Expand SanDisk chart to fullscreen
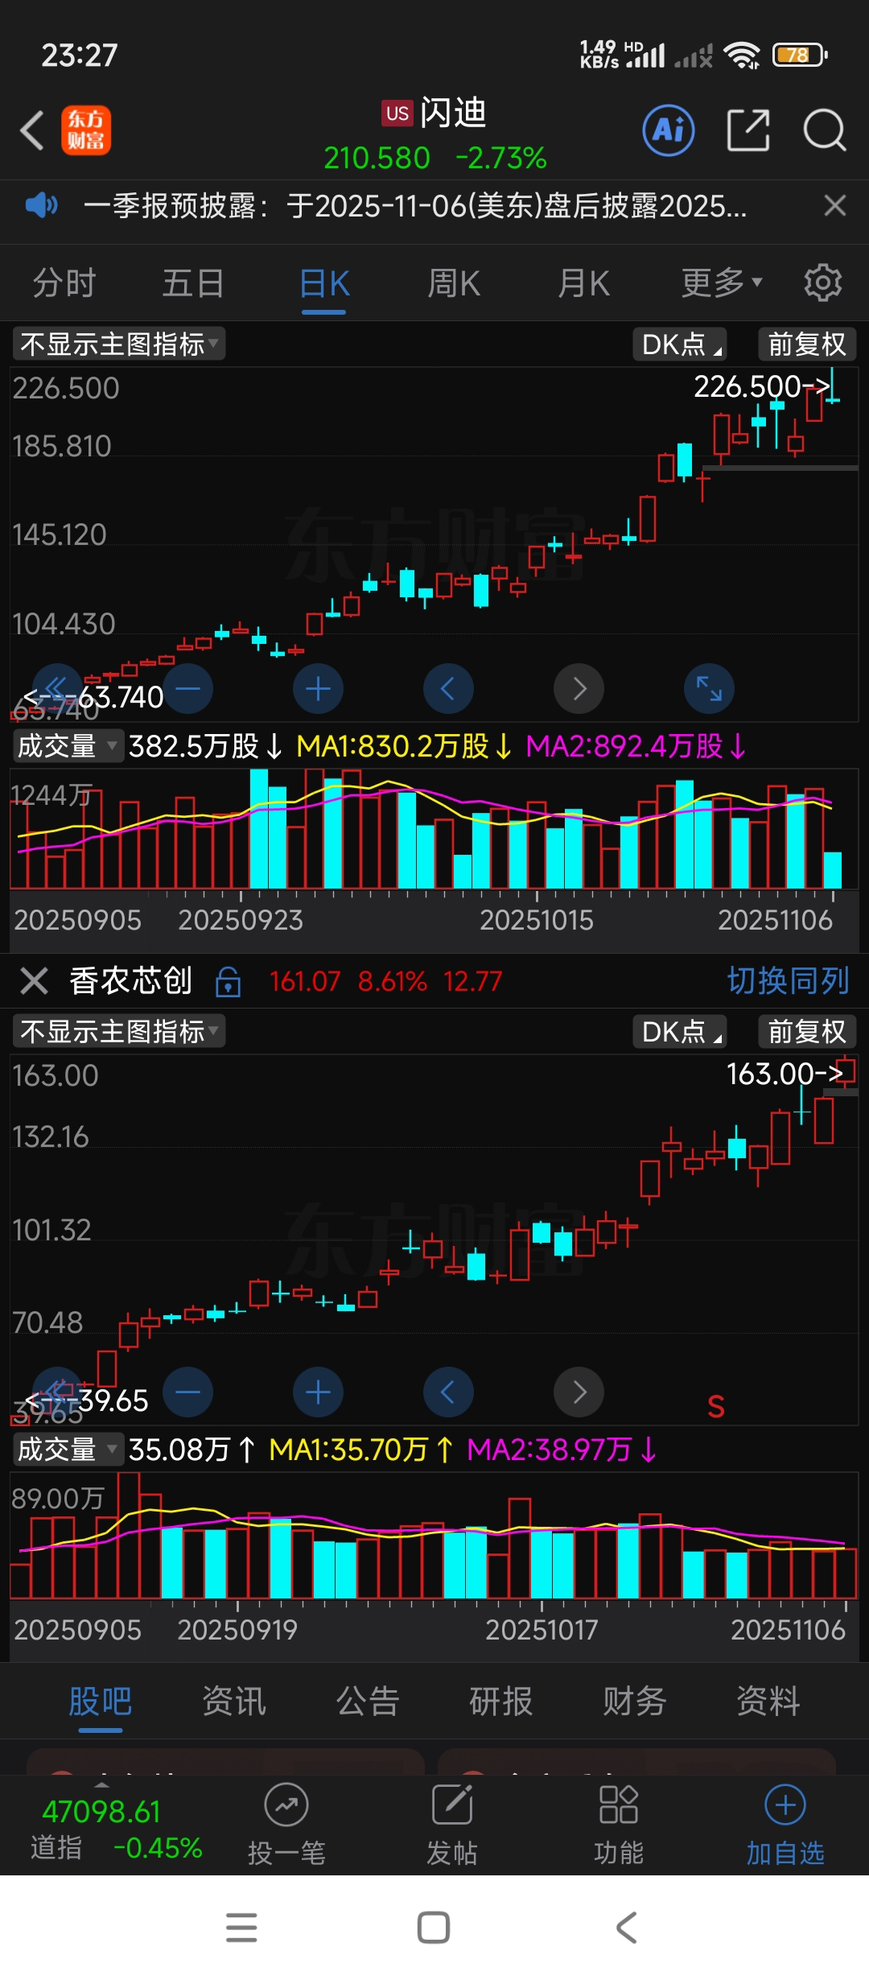 tap(709, 689)
